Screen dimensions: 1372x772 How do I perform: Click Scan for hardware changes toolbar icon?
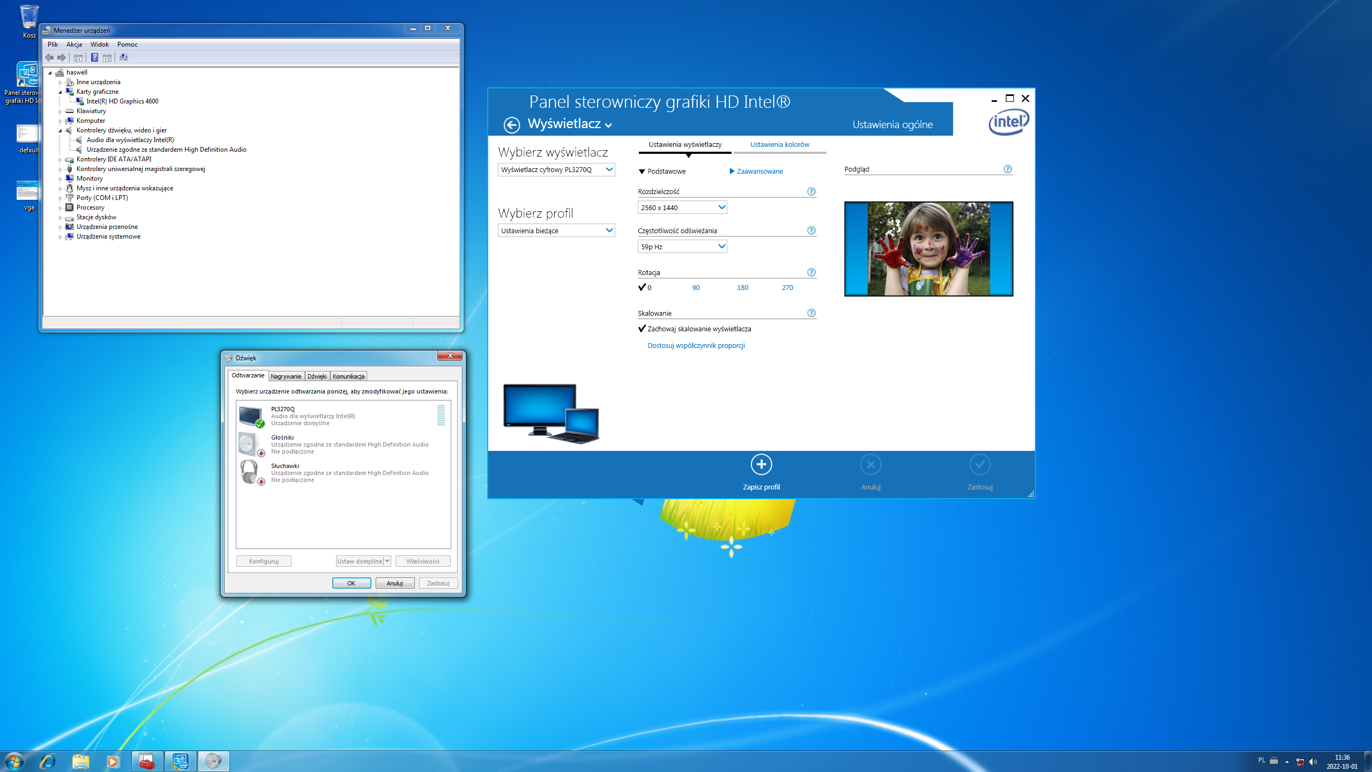pyautogui.click(x=124, y=58)
